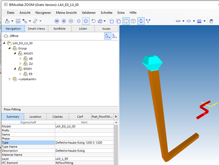219x165 pixels.
Task: Click the circled minus icon
Action: point(71,21)
